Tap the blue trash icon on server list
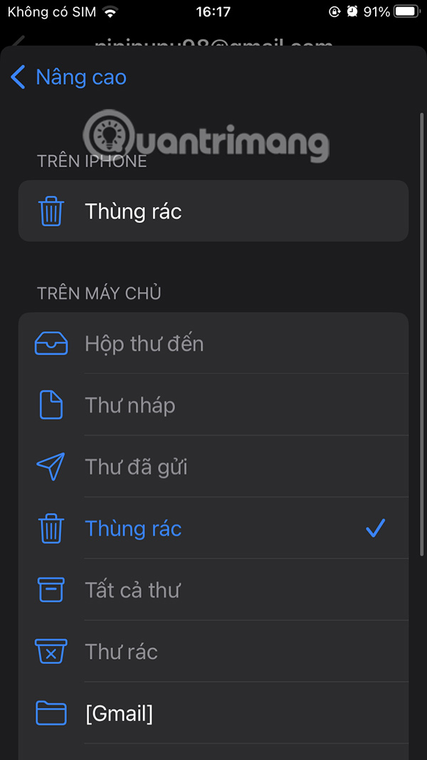The image size is (427, 760). click(51, 529)
